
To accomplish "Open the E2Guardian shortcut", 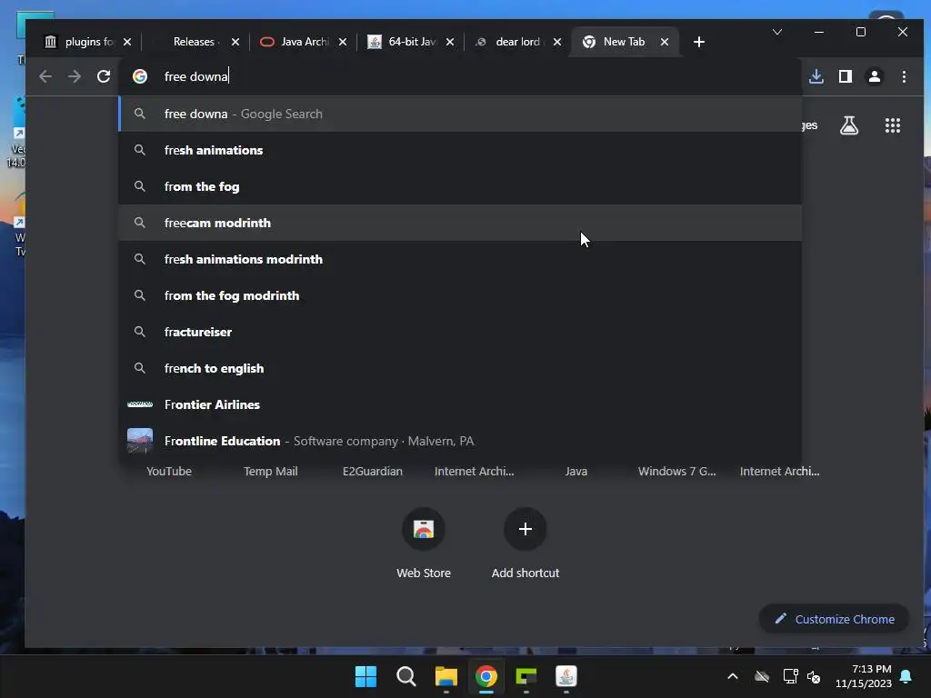I will [372, 472].
